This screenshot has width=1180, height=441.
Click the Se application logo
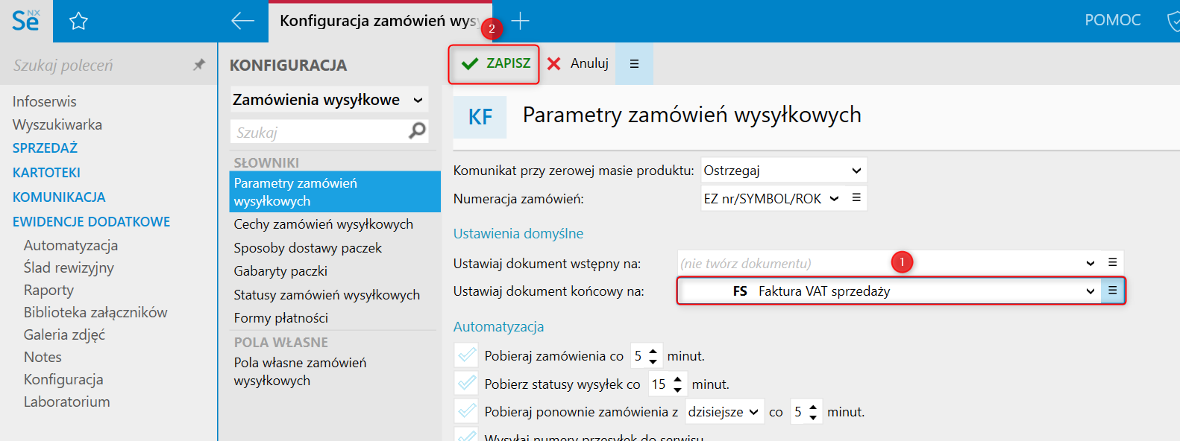[x=26, y=20]
